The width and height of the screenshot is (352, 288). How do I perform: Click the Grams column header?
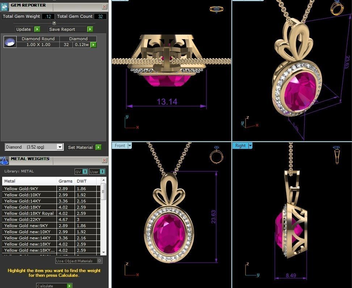pos(65,181)
